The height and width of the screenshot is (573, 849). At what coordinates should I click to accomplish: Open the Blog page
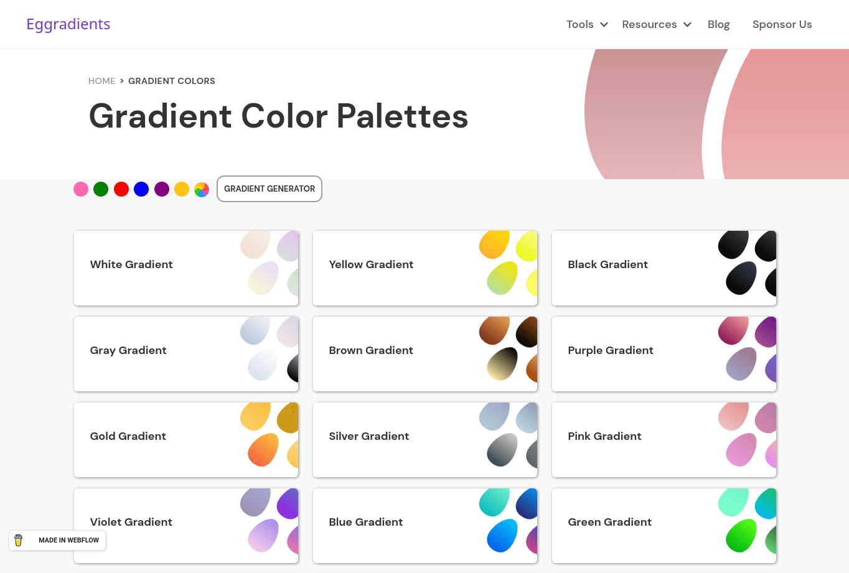click(x=718, y=24)
